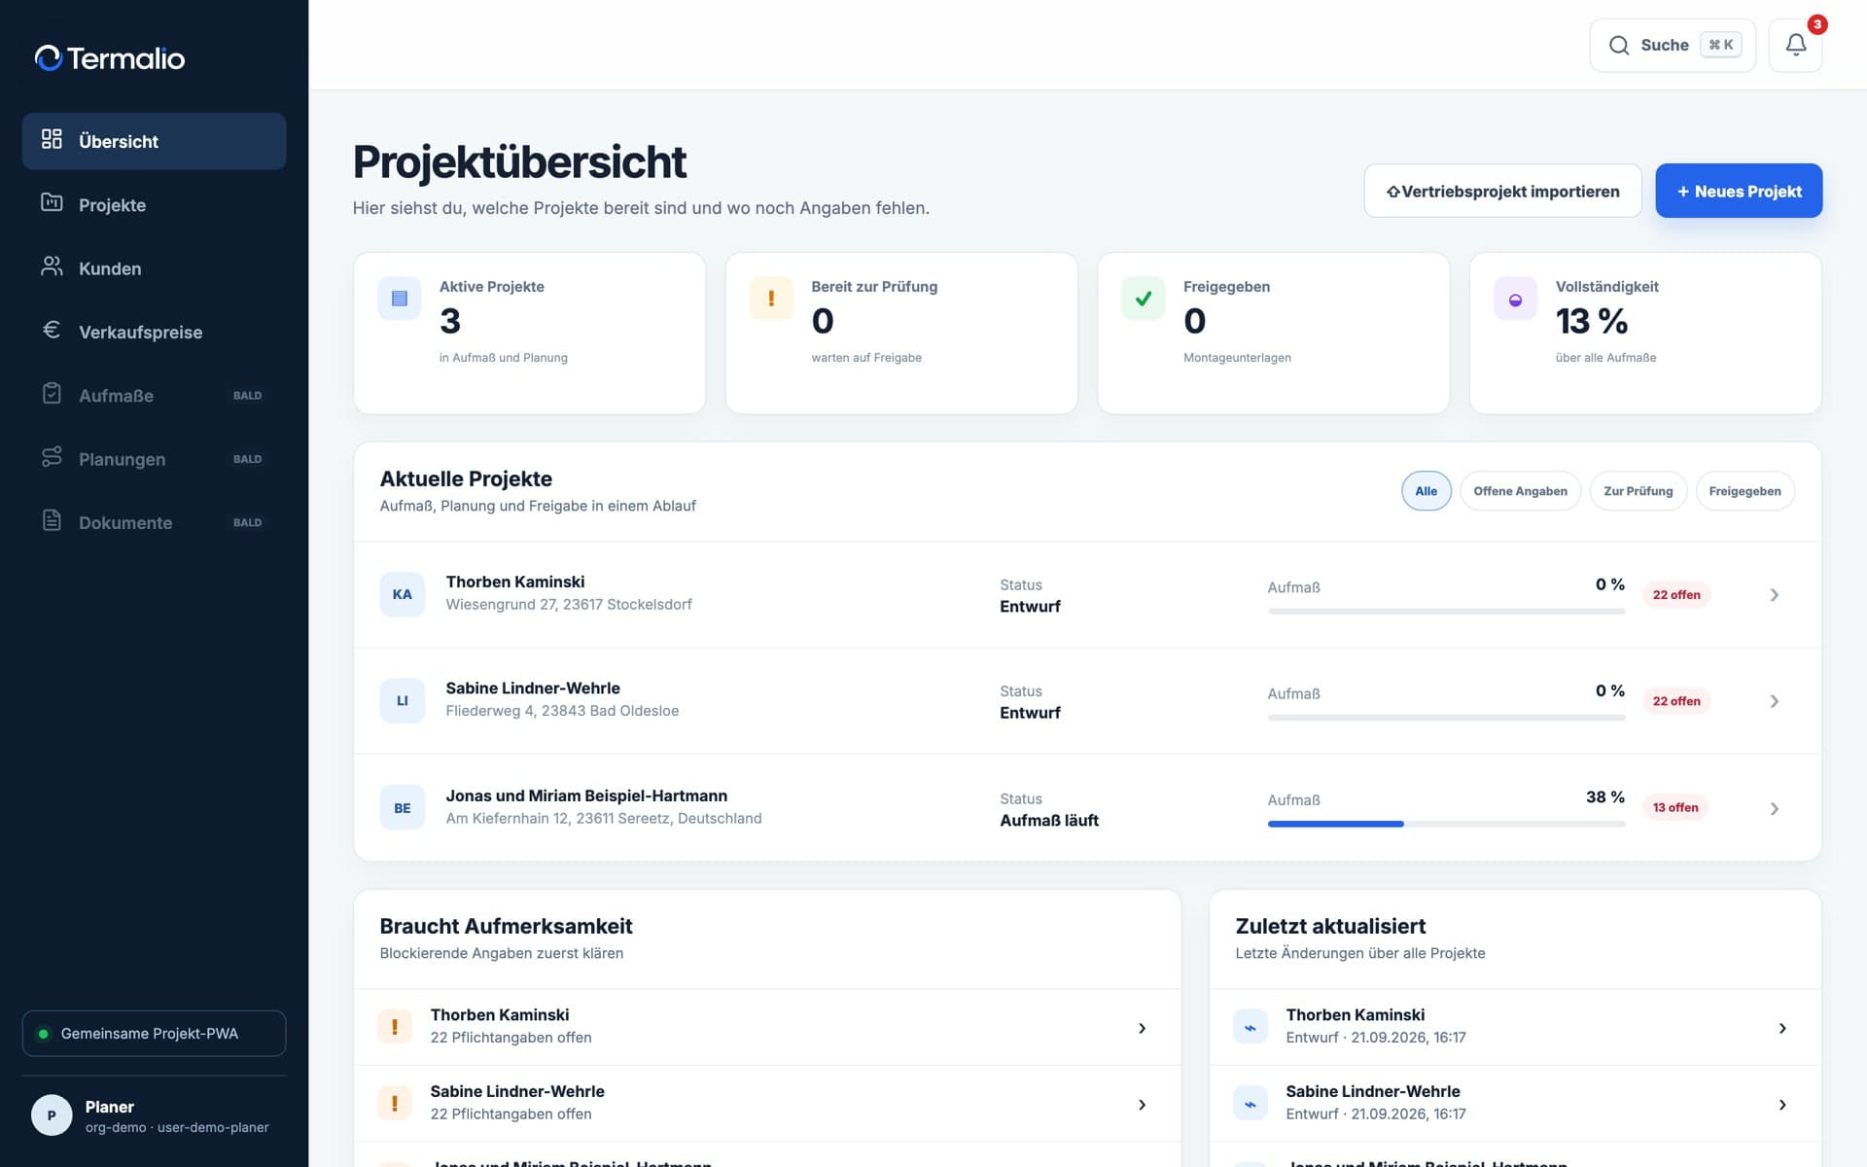Image resolution: width=1867 pixels, height=1167 pixels.
Task: Filter projects by Freigegeben chip
Action: [x=1744, y=491]
